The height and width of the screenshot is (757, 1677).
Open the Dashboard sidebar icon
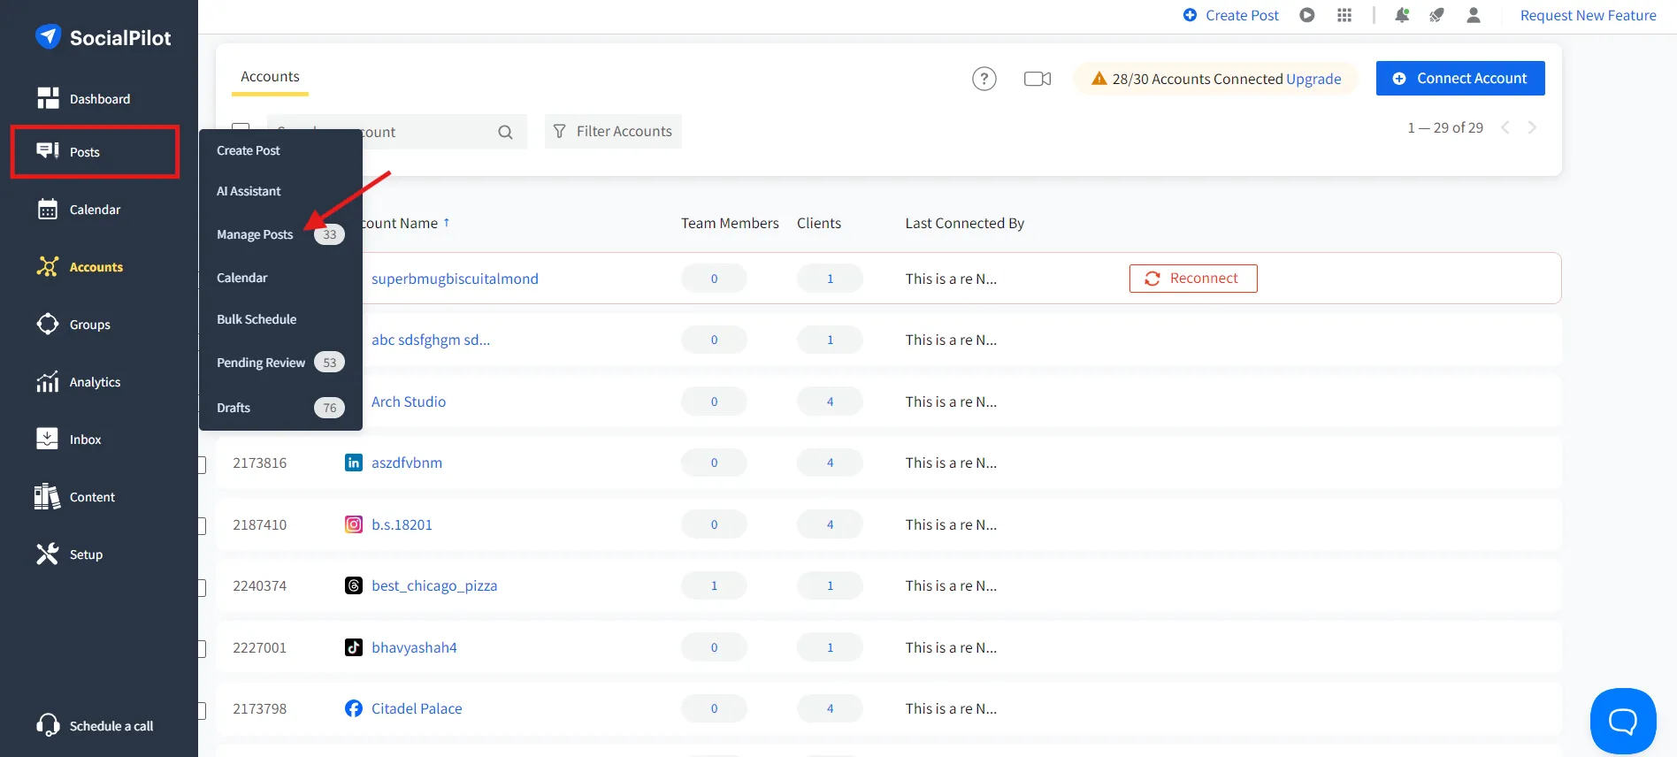tap(48, 98)
